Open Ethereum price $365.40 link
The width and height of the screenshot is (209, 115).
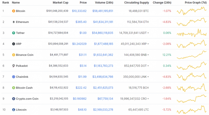81,22
